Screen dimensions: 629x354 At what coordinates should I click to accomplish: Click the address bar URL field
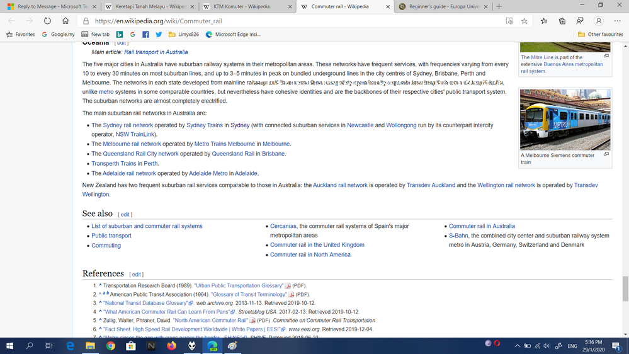(x=297, y=21)
